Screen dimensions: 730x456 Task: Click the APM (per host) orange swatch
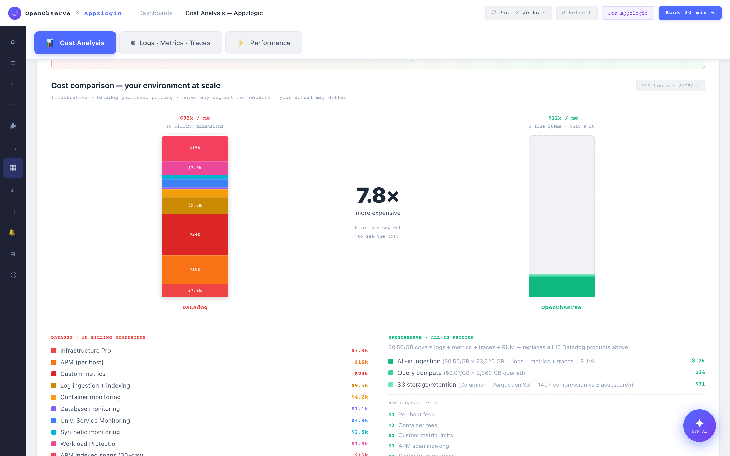54,362
